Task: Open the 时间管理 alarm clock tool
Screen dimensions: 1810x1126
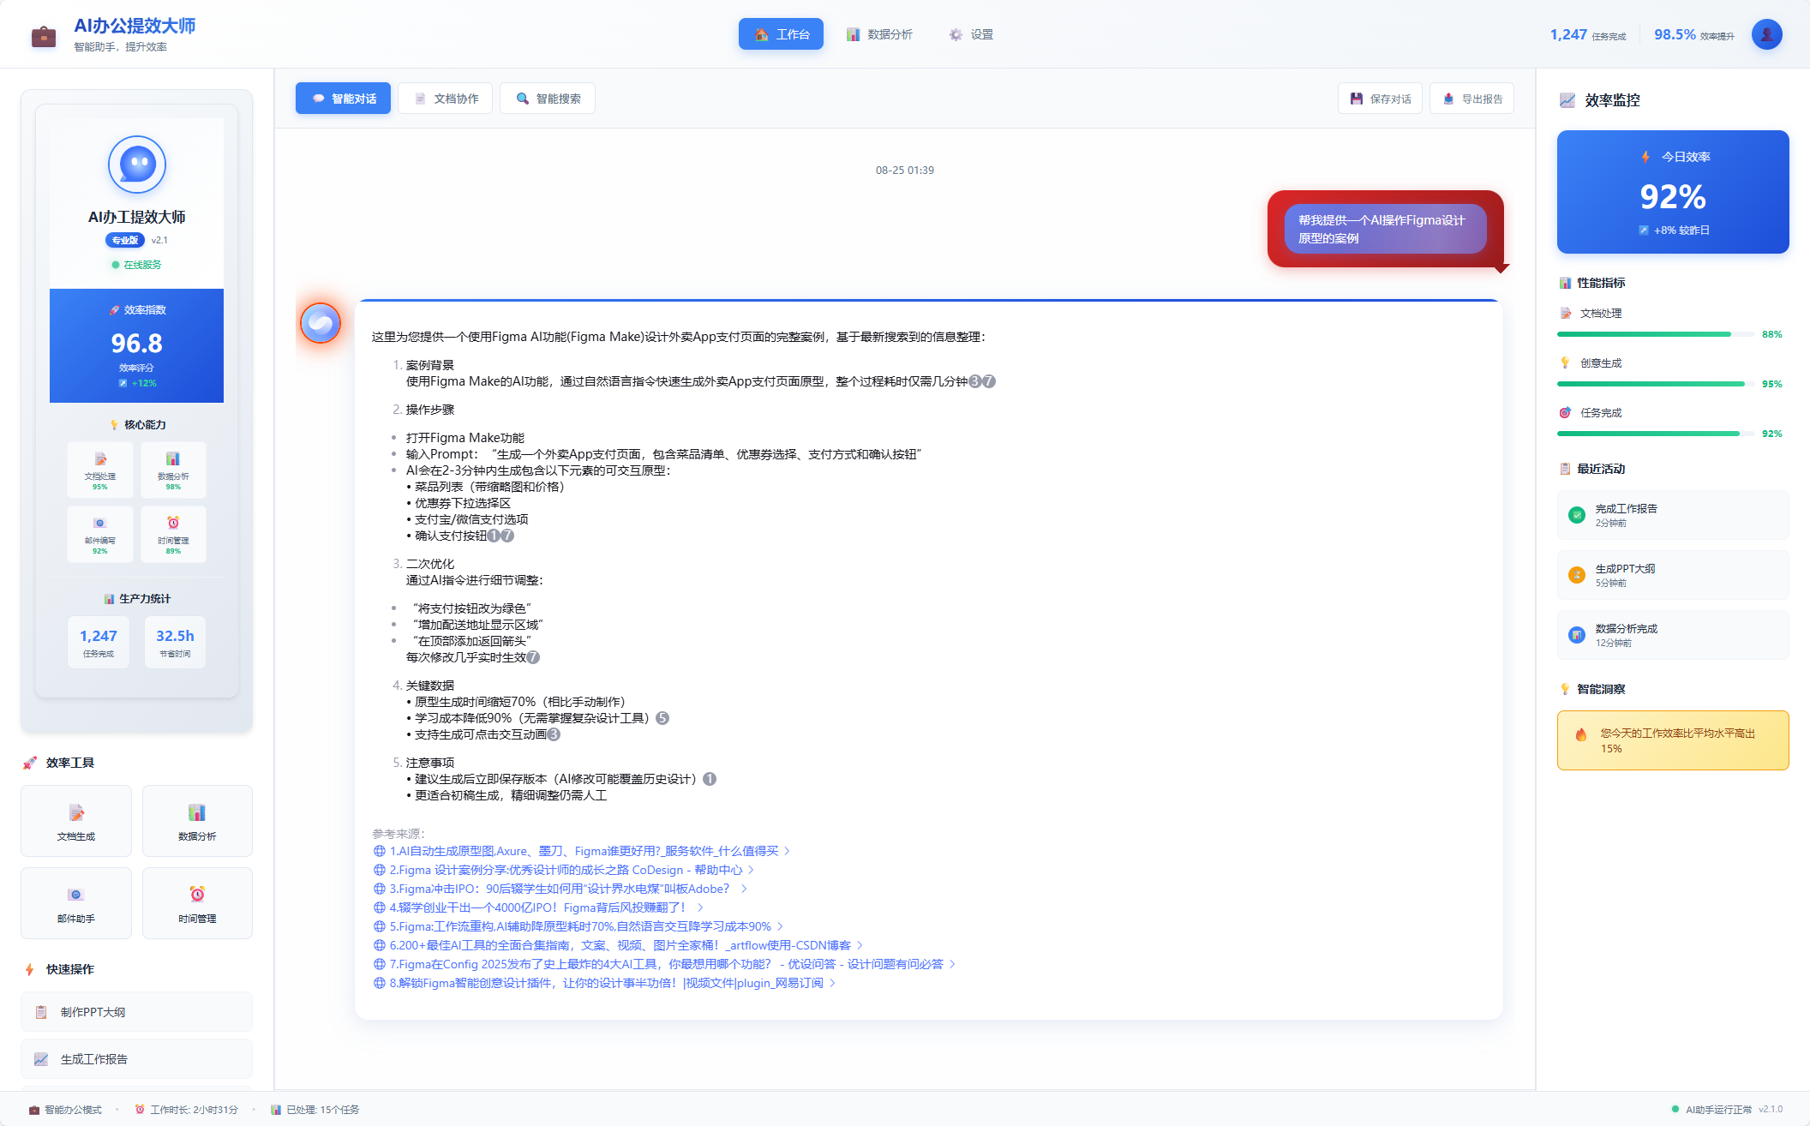Action: [x=197, y=903]
